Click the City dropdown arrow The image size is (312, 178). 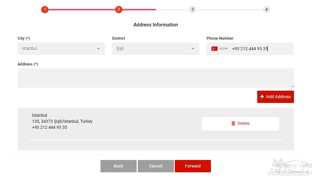point(98,49)
